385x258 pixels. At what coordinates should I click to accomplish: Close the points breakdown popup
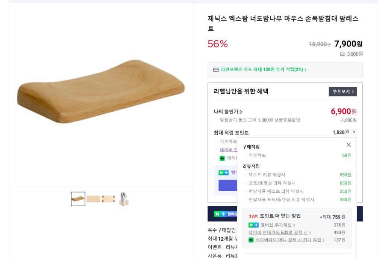pos(349,145)
